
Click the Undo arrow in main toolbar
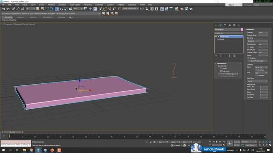(3, 9)
